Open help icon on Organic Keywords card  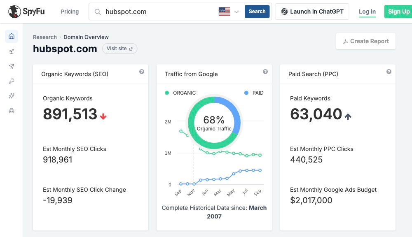[x=142, y=72]
